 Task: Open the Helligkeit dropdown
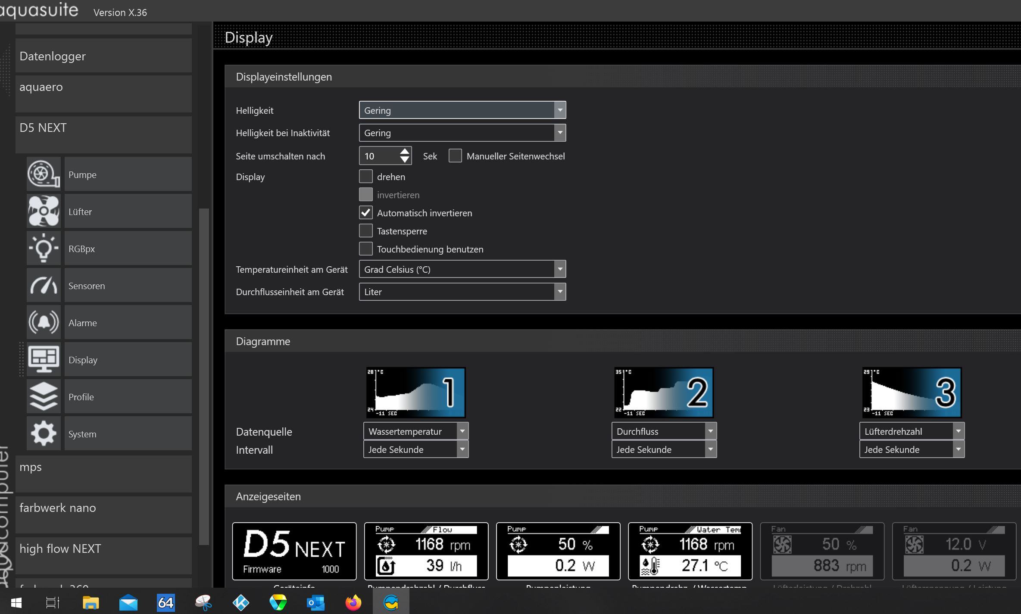pyautogui.click(x=462, y=110)
